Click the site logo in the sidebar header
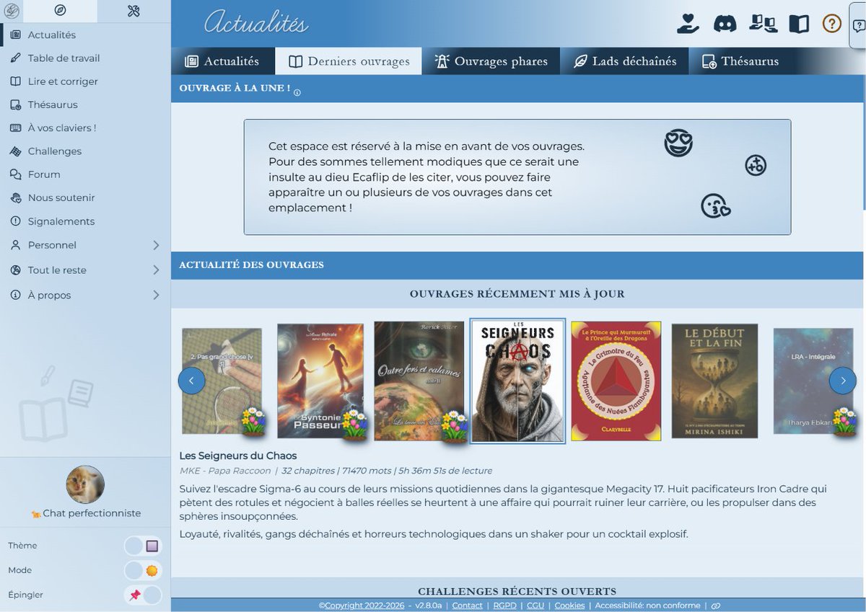 pos(12,10)
